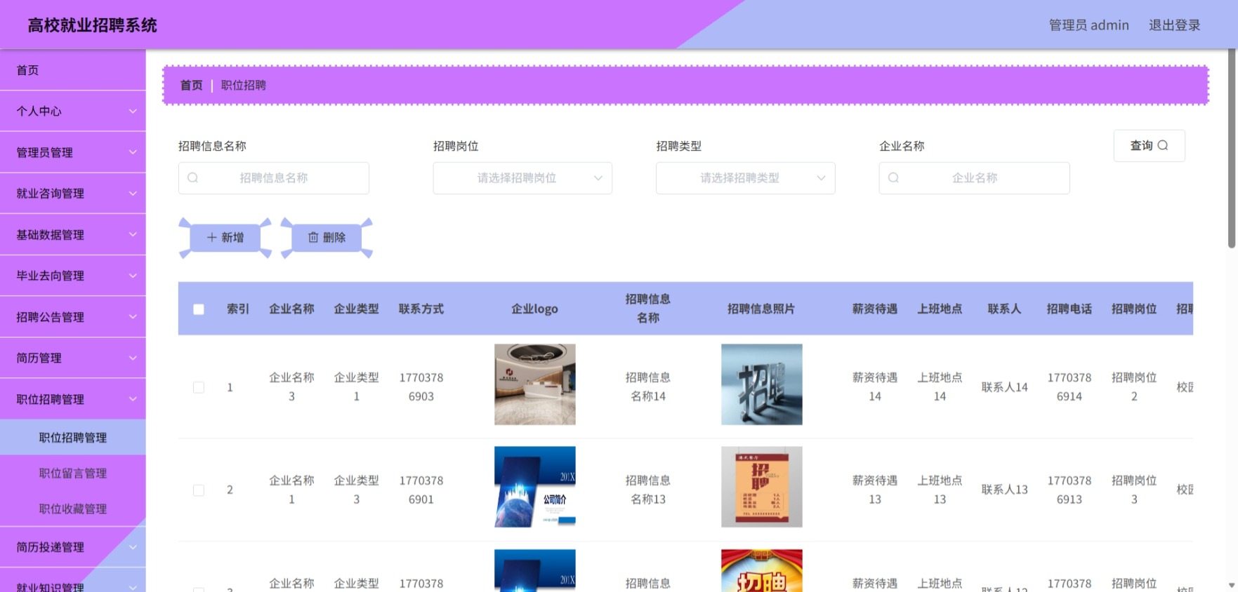Click cell 联系人13 in row 2
1238x592 pixels.
(x=1005, y=490)
